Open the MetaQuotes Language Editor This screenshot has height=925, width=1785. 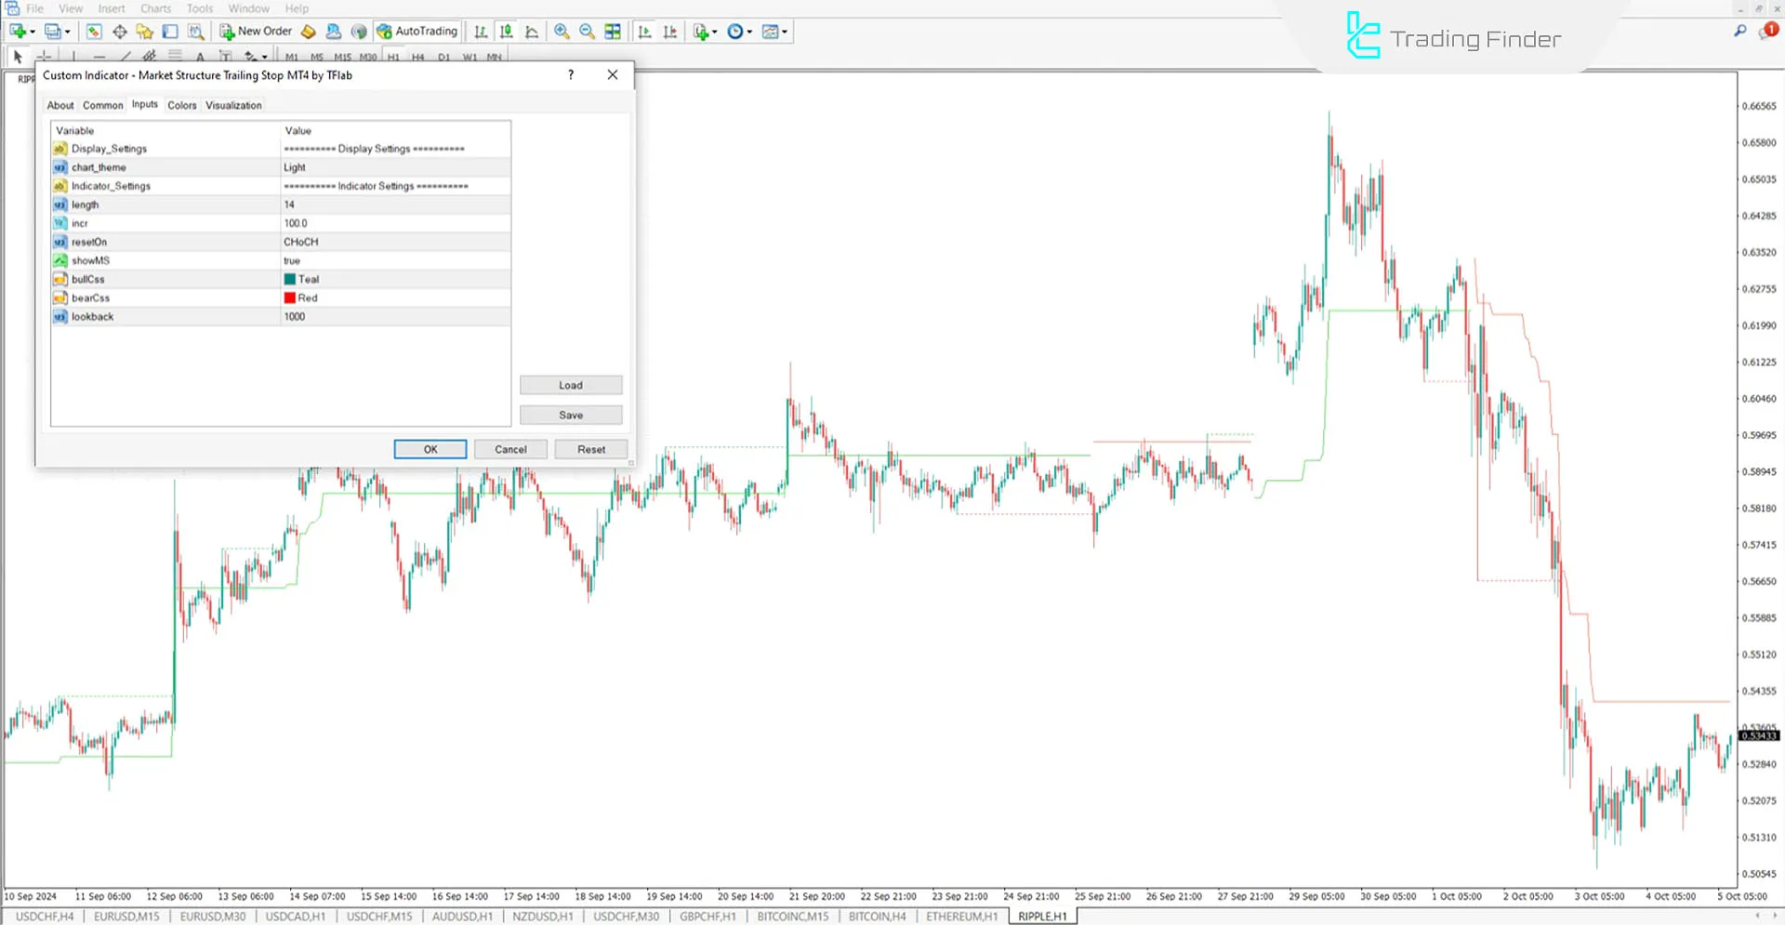309,31
